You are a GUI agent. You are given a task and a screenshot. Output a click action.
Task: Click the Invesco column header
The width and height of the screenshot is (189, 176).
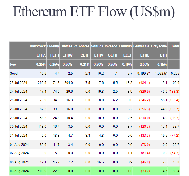pos(111,46)
